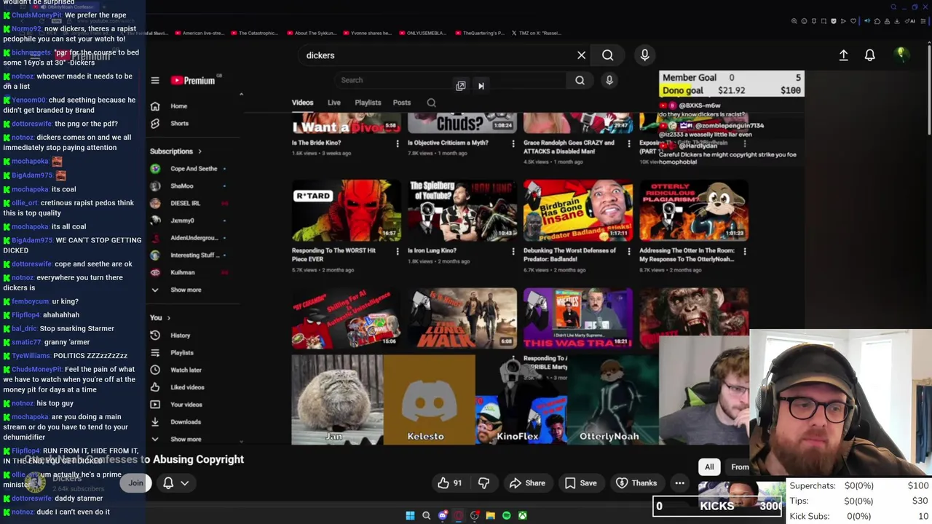Open options for 'Is Iron Lung Kino?'
Image resolution: width=932 pixels, height=524 pixels.
513,251
